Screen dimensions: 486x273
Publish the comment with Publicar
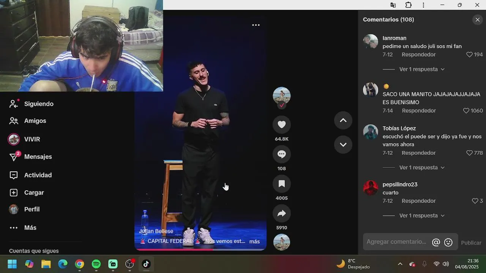coord(471,243)
